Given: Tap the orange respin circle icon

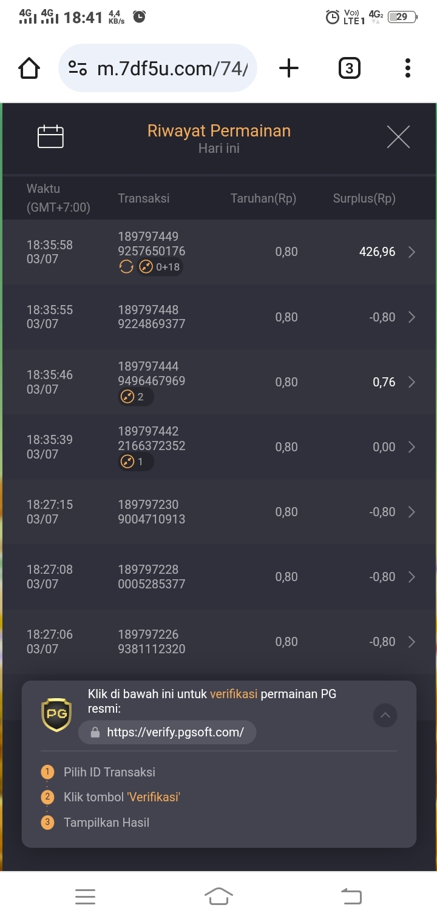Looking at the screenshot, I should [x=126, y=267].
